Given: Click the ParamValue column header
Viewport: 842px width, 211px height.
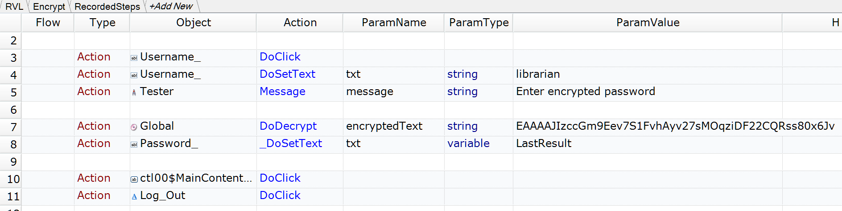Looking at the screenshot, I should click(x=648, y=23).
